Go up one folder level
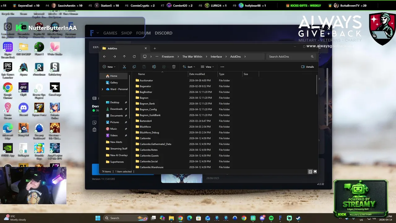396x223 pixels. click(124, 57)
